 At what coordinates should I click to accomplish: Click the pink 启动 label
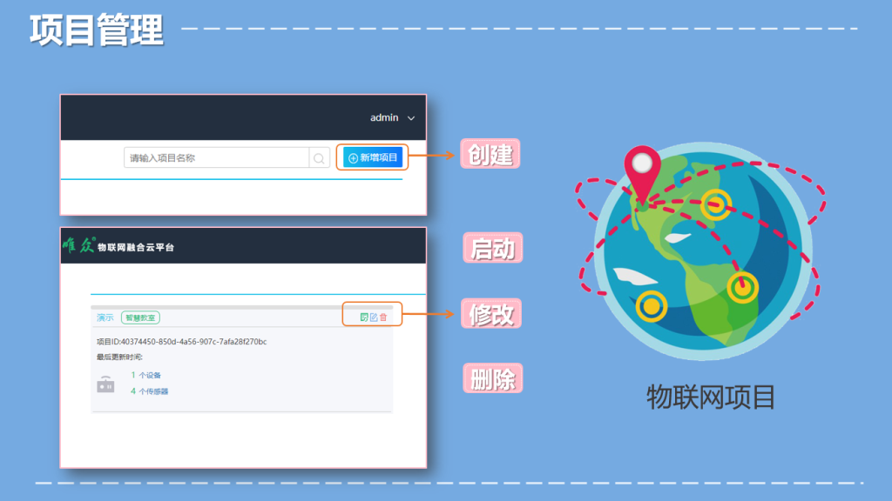point(492,249)
